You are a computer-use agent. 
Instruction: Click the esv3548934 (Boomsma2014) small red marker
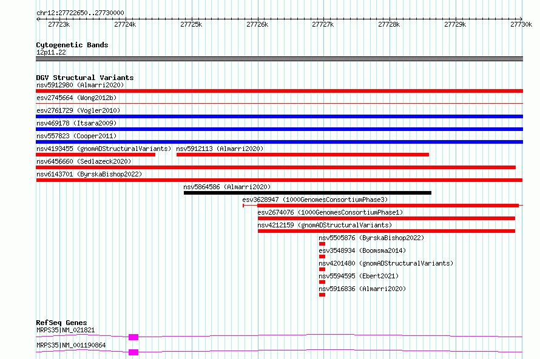tap(322, 257)
